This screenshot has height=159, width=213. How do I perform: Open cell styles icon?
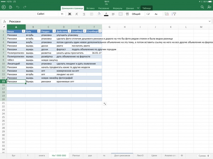point(148,14)
